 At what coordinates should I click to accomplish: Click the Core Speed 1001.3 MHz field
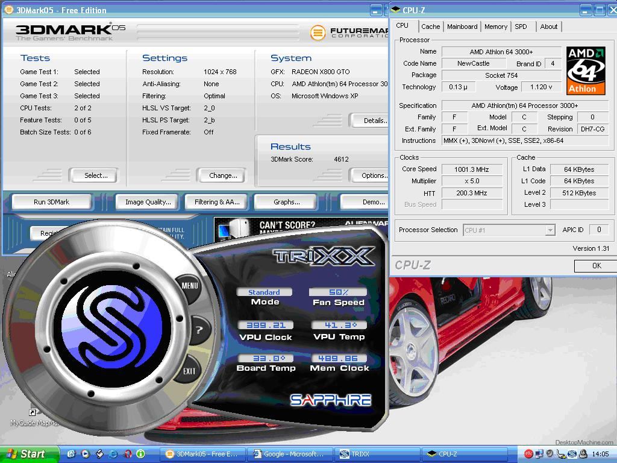[x=471, y=169]
